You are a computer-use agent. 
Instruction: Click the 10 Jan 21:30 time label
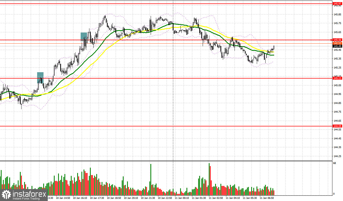[x=148, y=198]
